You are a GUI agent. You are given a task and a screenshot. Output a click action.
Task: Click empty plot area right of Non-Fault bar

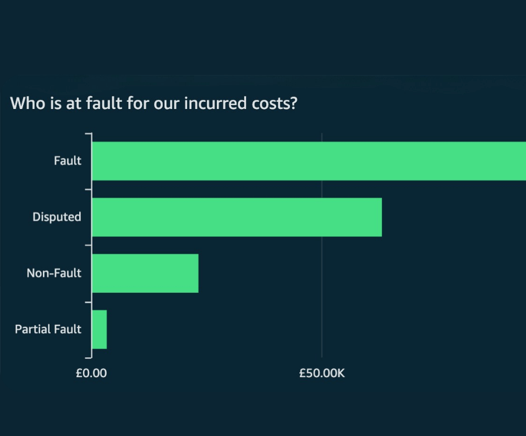coord(259,273)
